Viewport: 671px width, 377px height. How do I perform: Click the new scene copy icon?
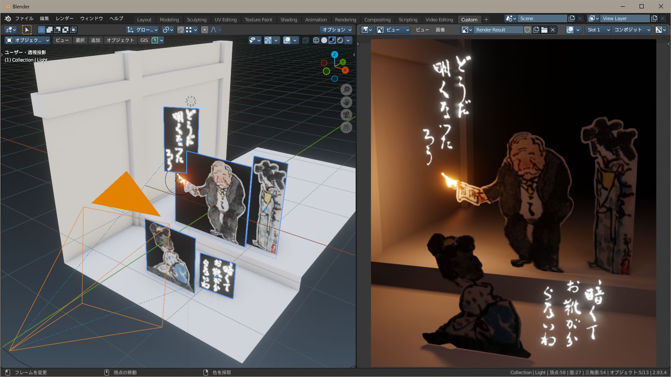pyautogui.click(x=572, y=18)
